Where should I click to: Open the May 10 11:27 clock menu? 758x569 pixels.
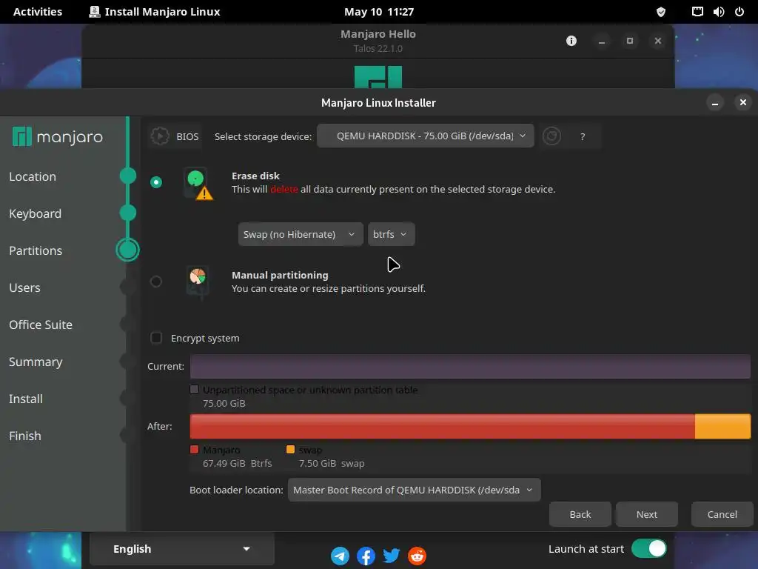click(379, 12)
